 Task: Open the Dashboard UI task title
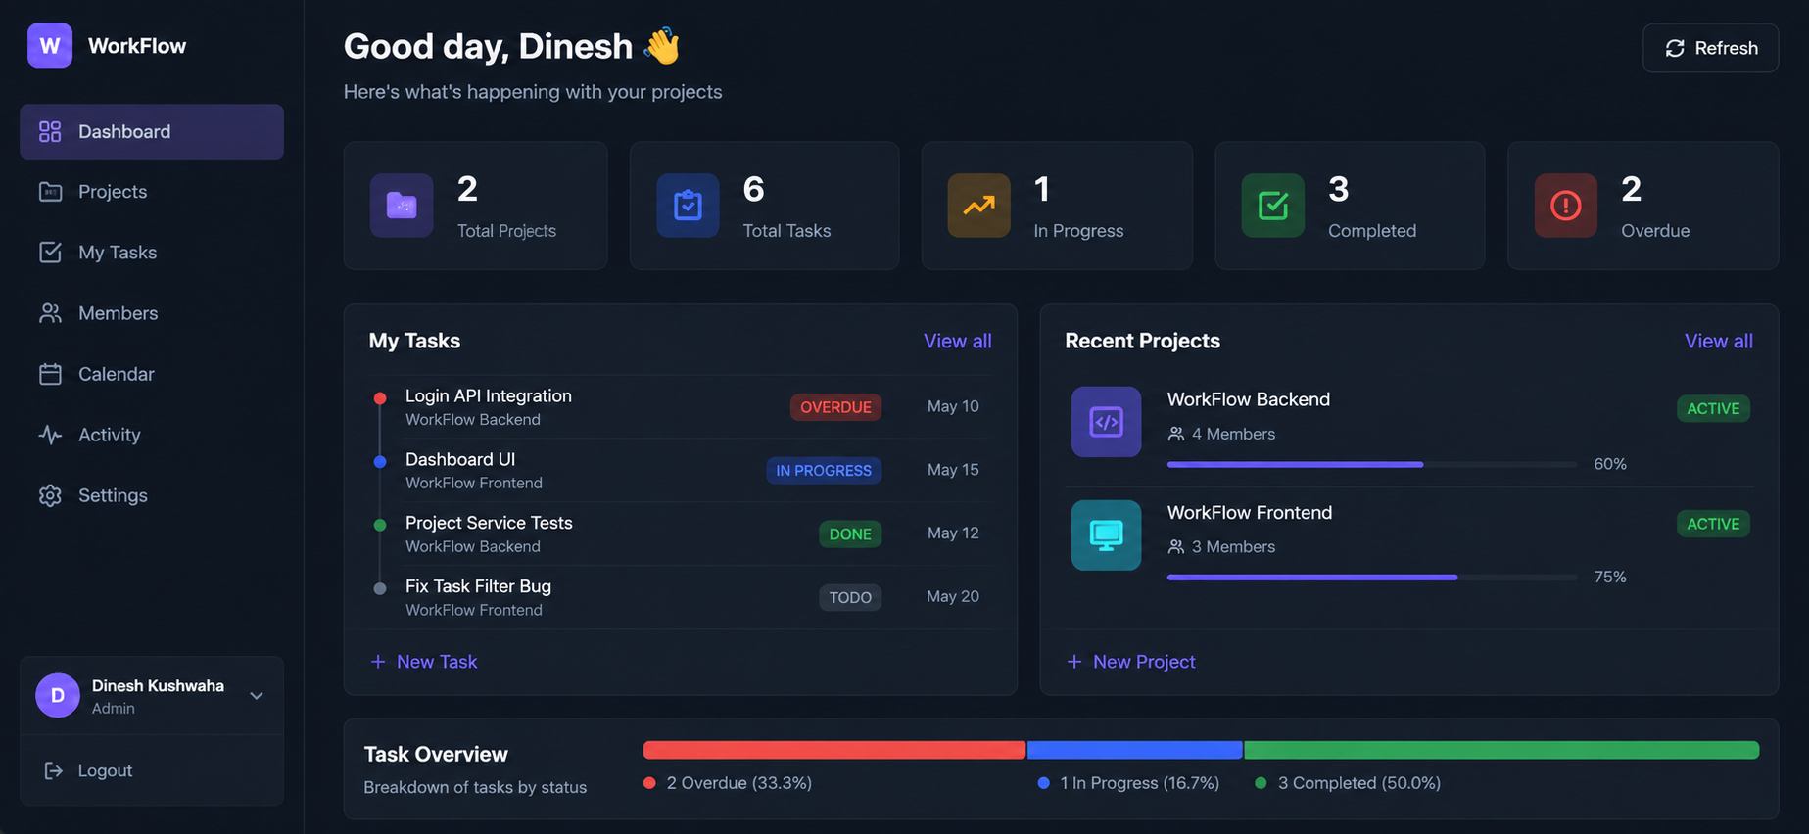tap(460, 459)
